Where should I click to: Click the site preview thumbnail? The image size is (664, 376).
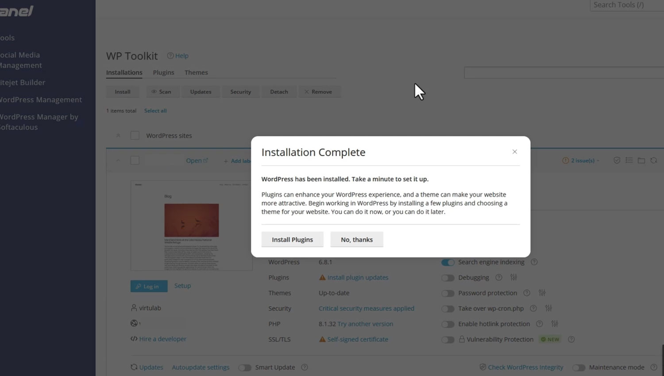point(191,225)
